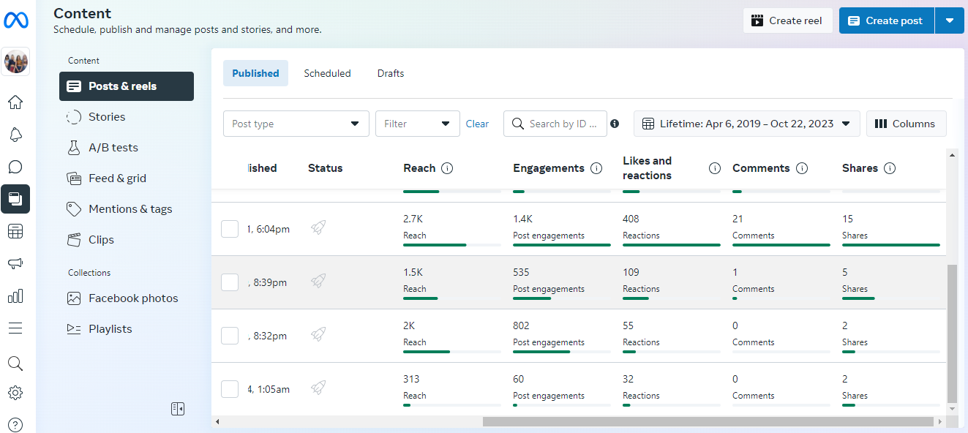Select checkbox for the 8:39pm post
Image resolution: width=968 pixels, height=433 pixels.
click(230, 282)
